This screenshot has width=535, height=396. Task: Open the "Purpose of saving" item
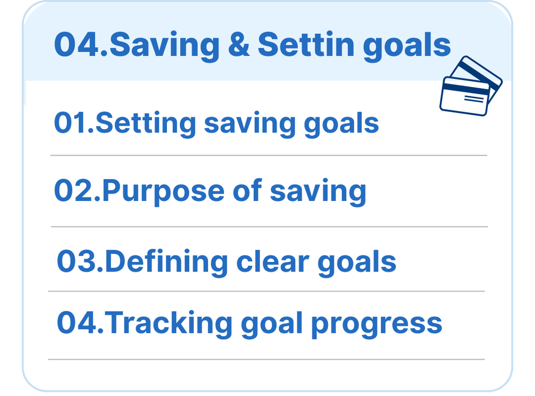pyautogui.click(x=210, y=191)
